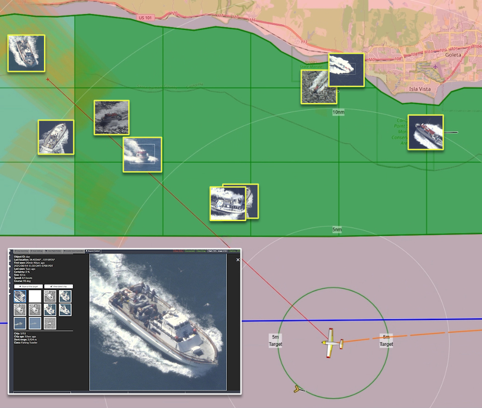Open the boat thumbnail in the map's top-left corner
Image resolution: width=482 pixels, height=408 pixels.
(27, 53)
